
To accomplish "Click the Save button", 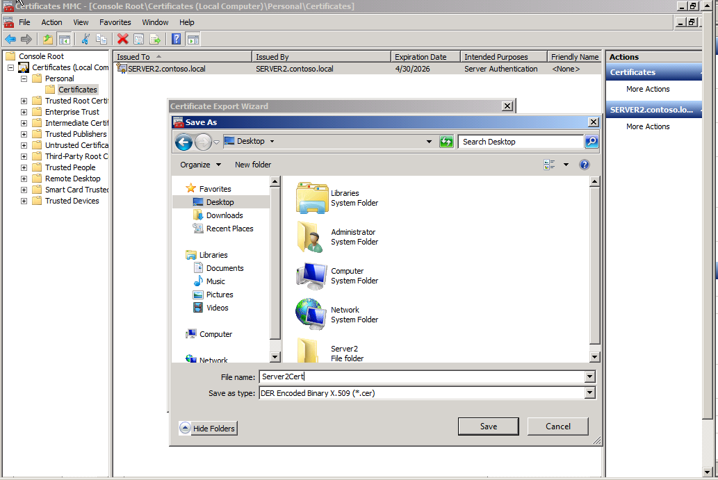I will tap(489, 426).
